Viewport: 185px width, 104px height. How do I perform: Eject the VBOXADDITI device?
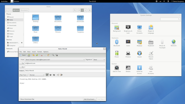pyautogui.click(x=22, y=43)
